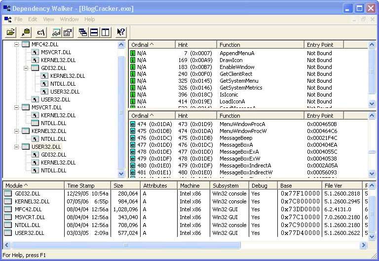Click the blue export icon beside MessageBoxA
379x261 pixels.
tap(133, 145)
